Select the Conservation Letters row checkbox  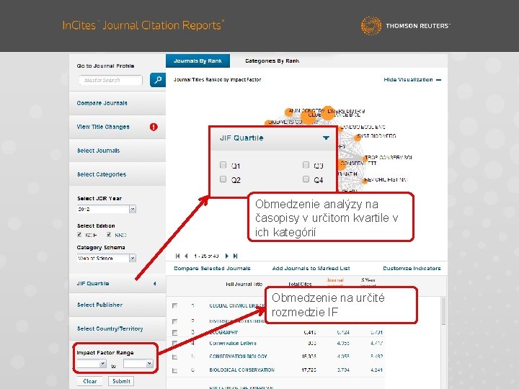click(x=174, y=344)
